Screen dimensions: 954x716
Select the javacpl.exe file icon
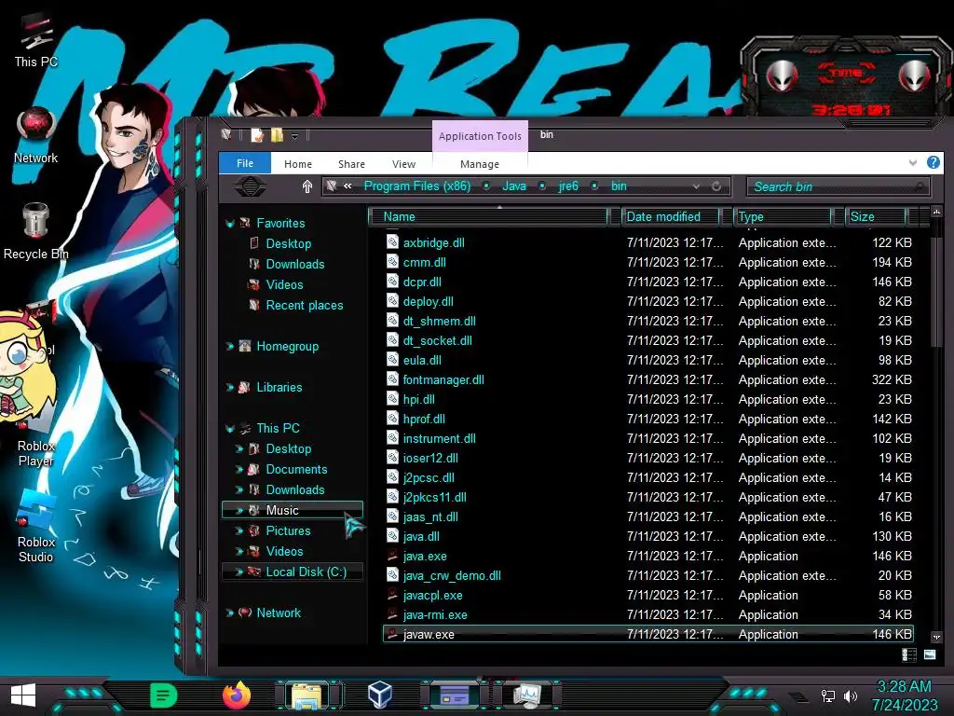click(x=393, y=595)
